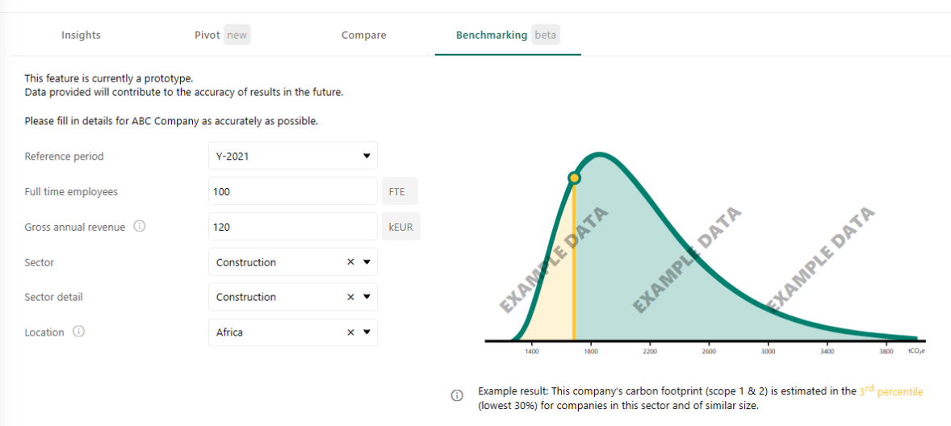
Task: Click the FTE unit label
Action: 400,191
